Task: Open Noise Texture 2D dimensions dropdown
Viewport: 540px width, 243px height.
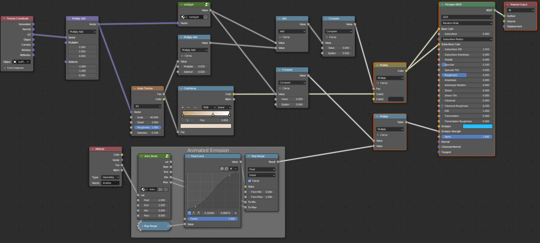Action: click(147, 106)
